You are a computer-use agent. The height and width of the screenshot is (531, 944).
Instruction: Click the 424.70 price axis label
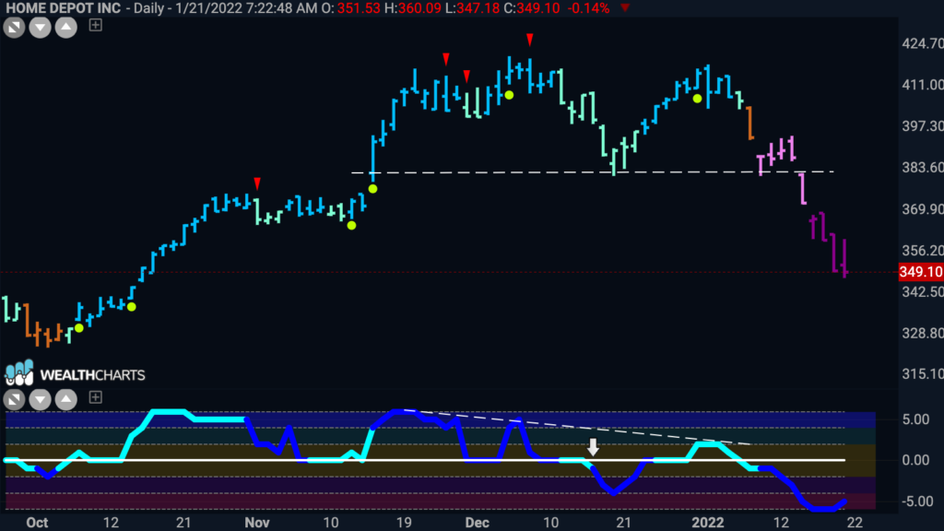coord(922,43)
